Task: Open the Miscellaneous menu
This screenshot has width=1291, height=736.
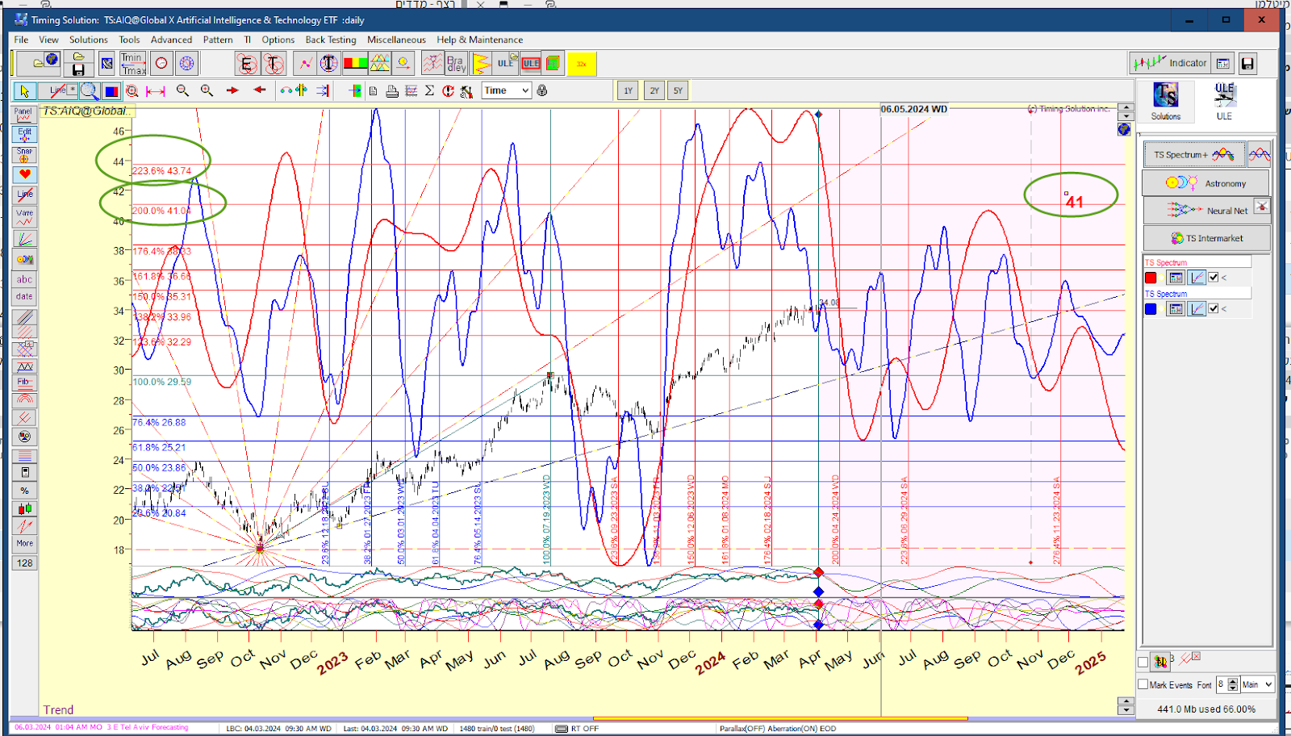Action: coord(396,40)
